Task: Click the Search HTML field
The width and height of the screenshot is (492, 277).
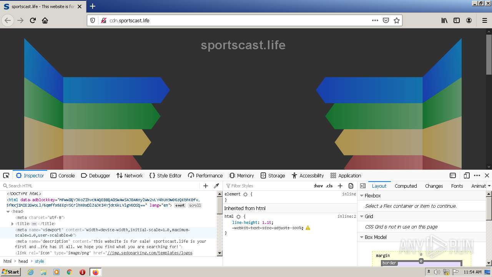Action: [x=101, y=186]
